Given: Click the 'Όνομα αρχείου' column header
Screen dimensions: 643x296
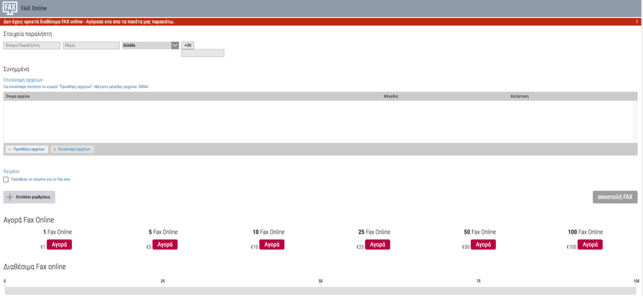Looking at the screenshot, I should click(17, 96).
